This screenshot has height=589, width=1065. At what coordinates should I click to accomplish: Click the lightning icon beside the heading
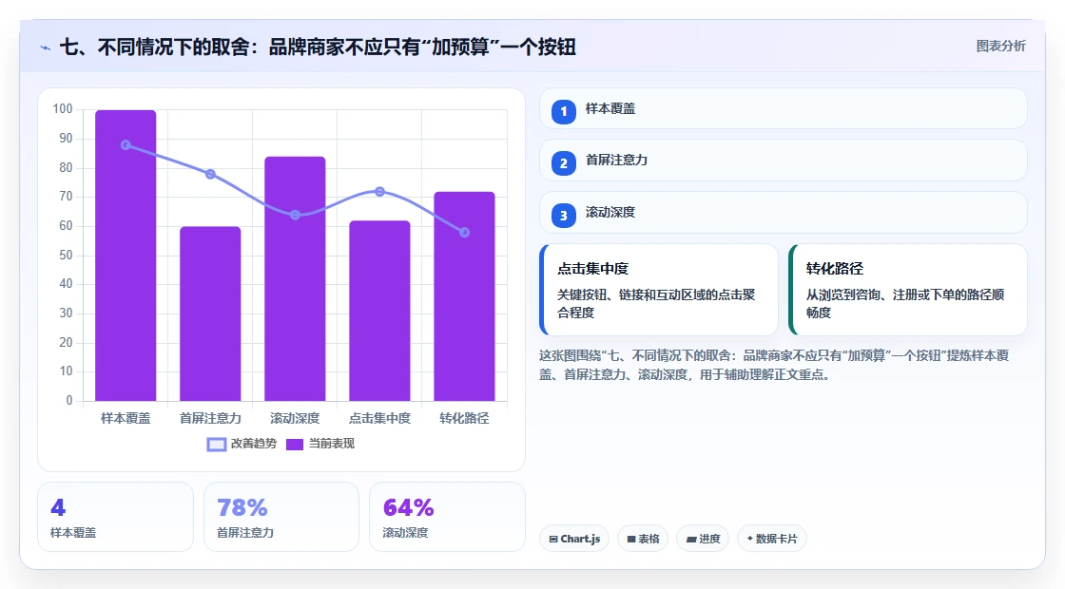click(x=46, y=47)
